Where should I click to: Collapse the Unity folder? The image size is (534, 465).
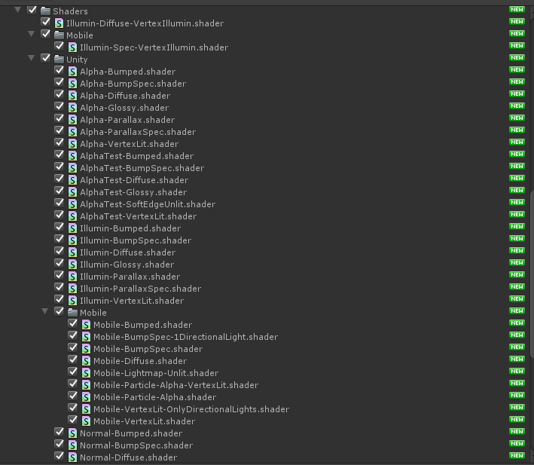tap(32, 58)
